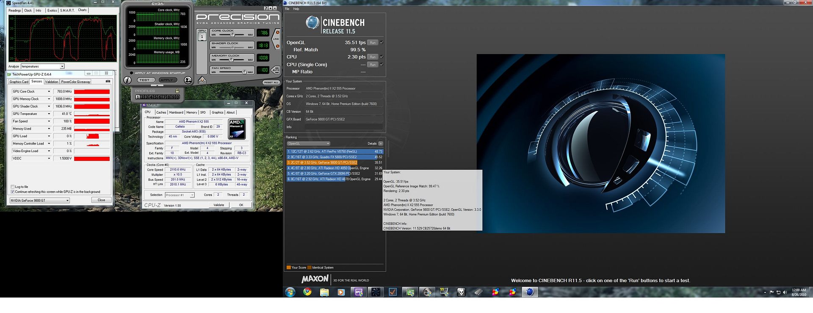Click the Close button in GPU-Z
This screenshot has width=813, height=313.
pyautogui.click(x=101, y=200)
